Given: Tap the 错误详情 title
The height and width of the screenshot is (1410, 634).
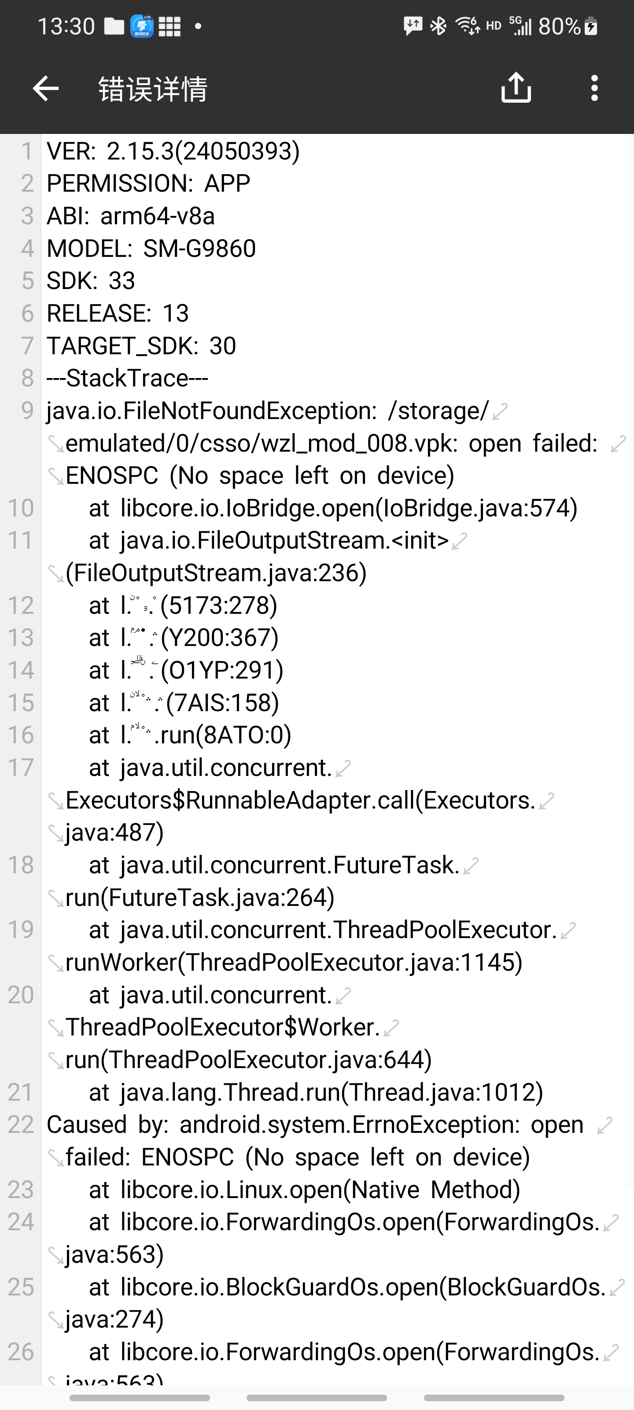Looking at the screenshot, I should [153, 89].
